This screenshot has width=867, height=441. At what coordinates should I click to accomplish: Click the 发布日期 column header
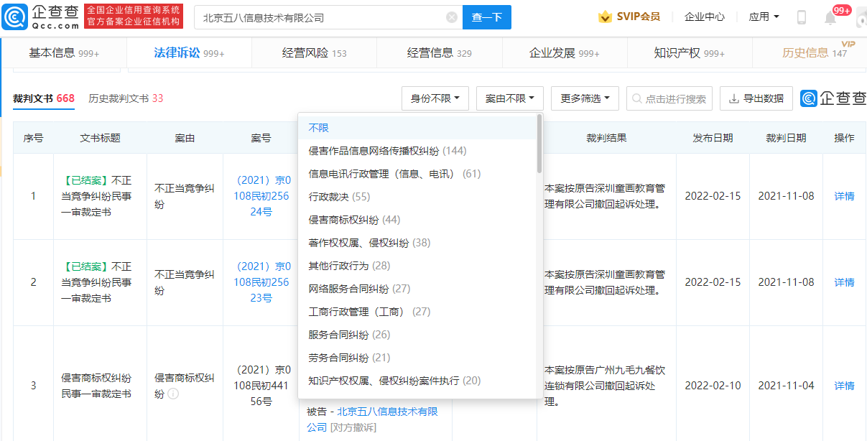point(713,138)
